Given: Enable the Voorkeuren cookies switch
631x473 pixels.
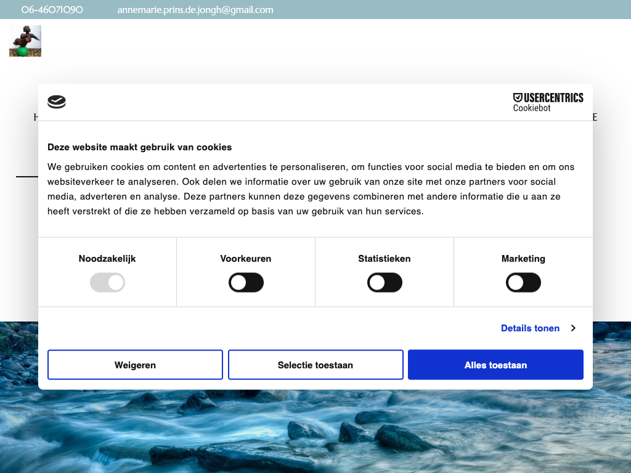Looking at the screenshot, I should (x=246, y=283).
